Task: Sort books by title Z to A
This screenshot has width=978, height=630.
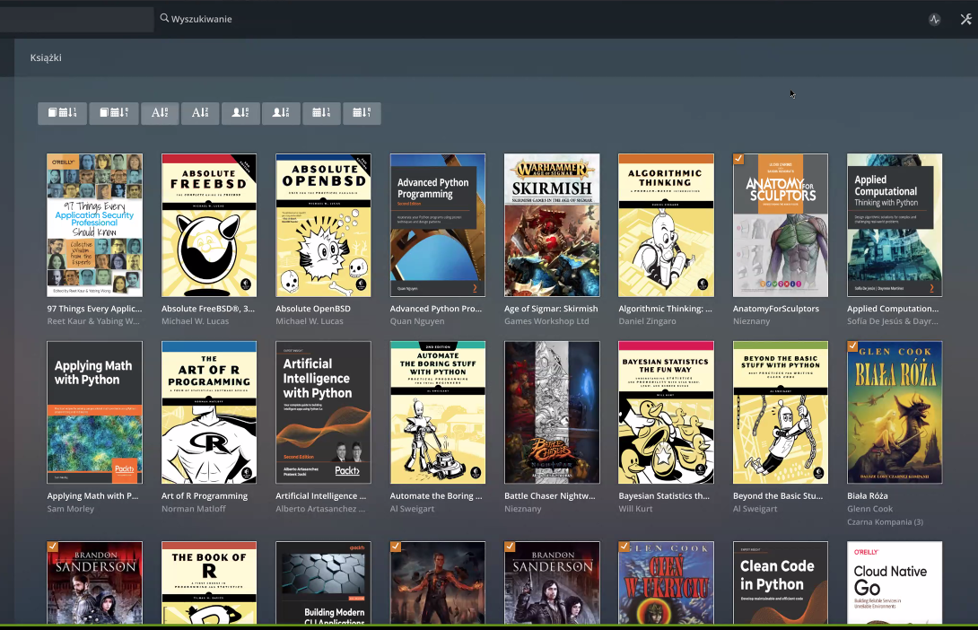Action: pyautogui.click(x=199, y=113)
